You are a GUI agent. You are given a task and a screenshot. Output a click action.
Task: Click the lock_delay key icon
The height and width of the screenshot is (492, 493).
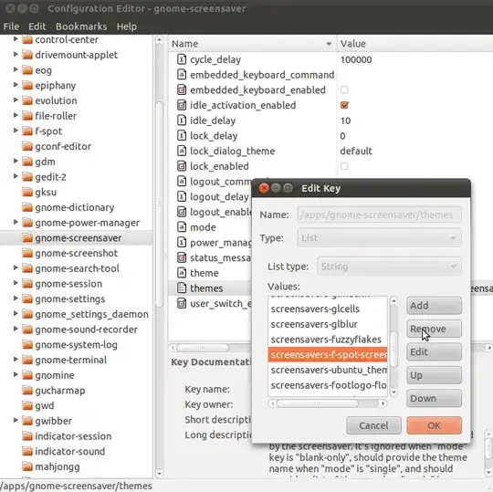point(182,135)
